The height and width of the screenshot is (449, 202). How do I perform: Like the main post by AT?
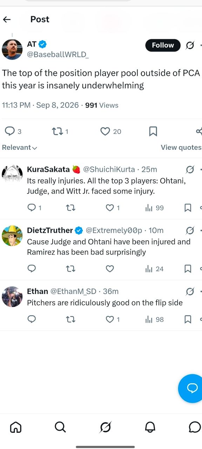pyautogui.click(x=105, y=132)
